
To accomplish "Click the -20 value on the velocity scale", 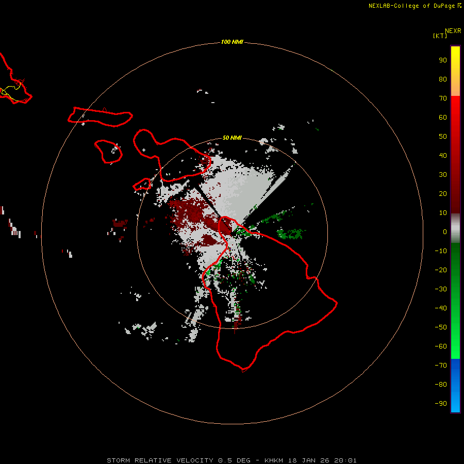I will coord(441,270).
